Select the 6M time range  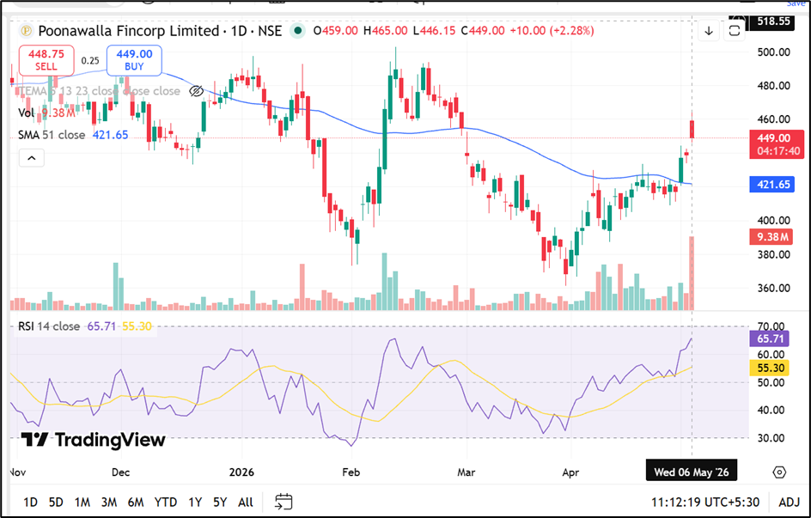(136, 502)
